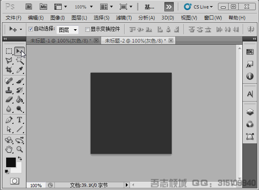Choose the Paint Bucket tool
The height and width of the screenshot is (190, 259).
pos(19,99)
